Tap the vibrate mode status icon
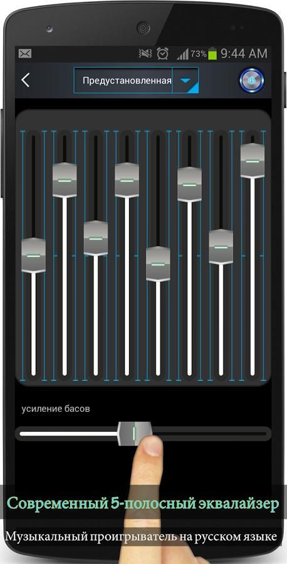 [x=145, y=54]
